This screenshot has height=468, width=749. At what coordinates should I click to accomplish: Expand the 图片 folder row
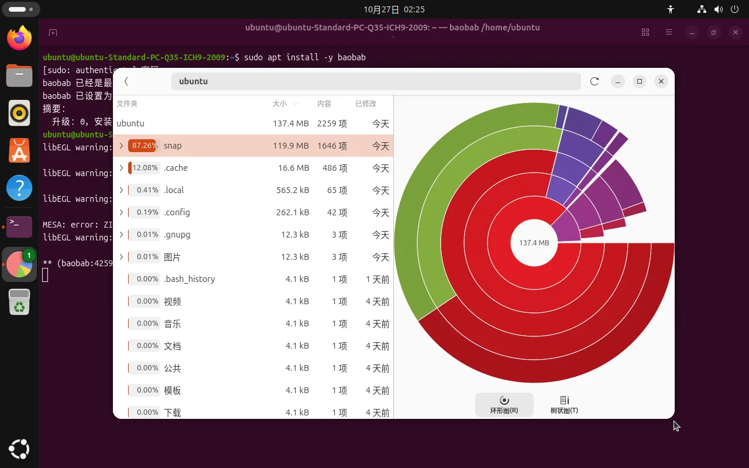[x=121, y=257]
